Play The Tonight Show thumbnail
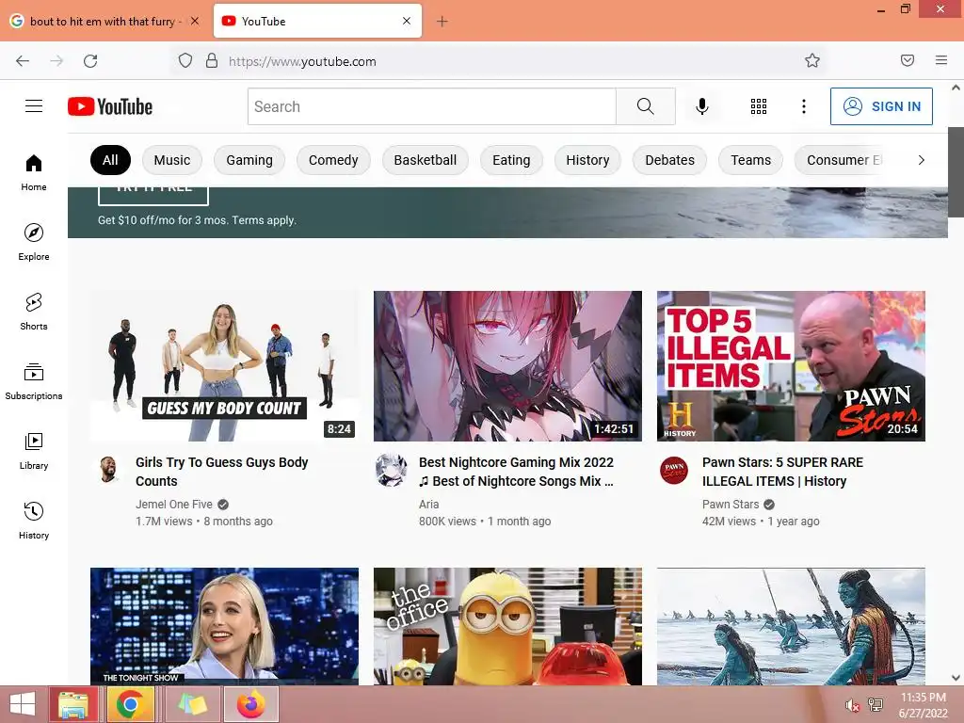 coord(224,626)
